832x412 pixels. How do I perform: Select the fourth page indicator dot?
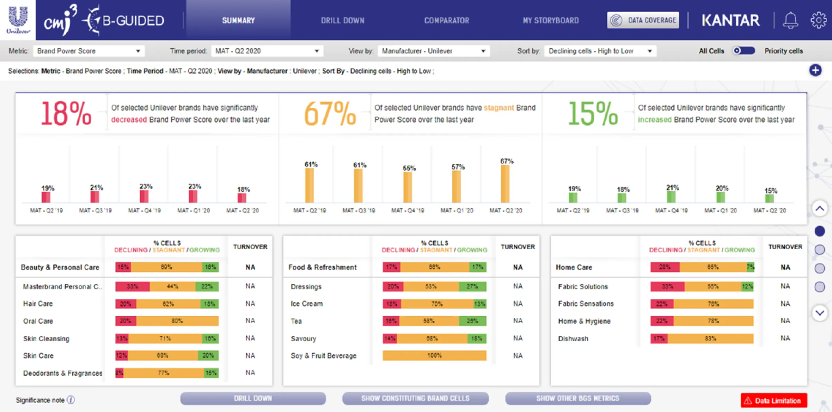click(820, 287)
